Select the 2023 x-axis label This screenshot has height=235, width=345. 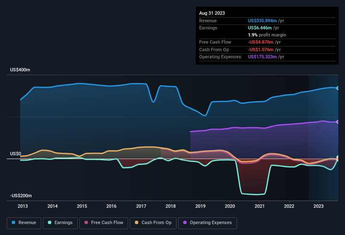319,206
